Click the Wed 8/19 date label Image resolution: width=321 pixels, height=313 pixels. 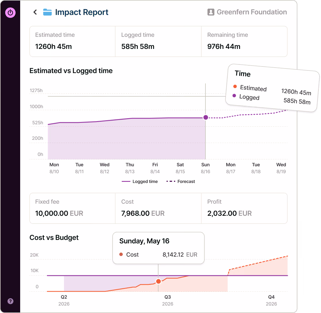point(281,168)
